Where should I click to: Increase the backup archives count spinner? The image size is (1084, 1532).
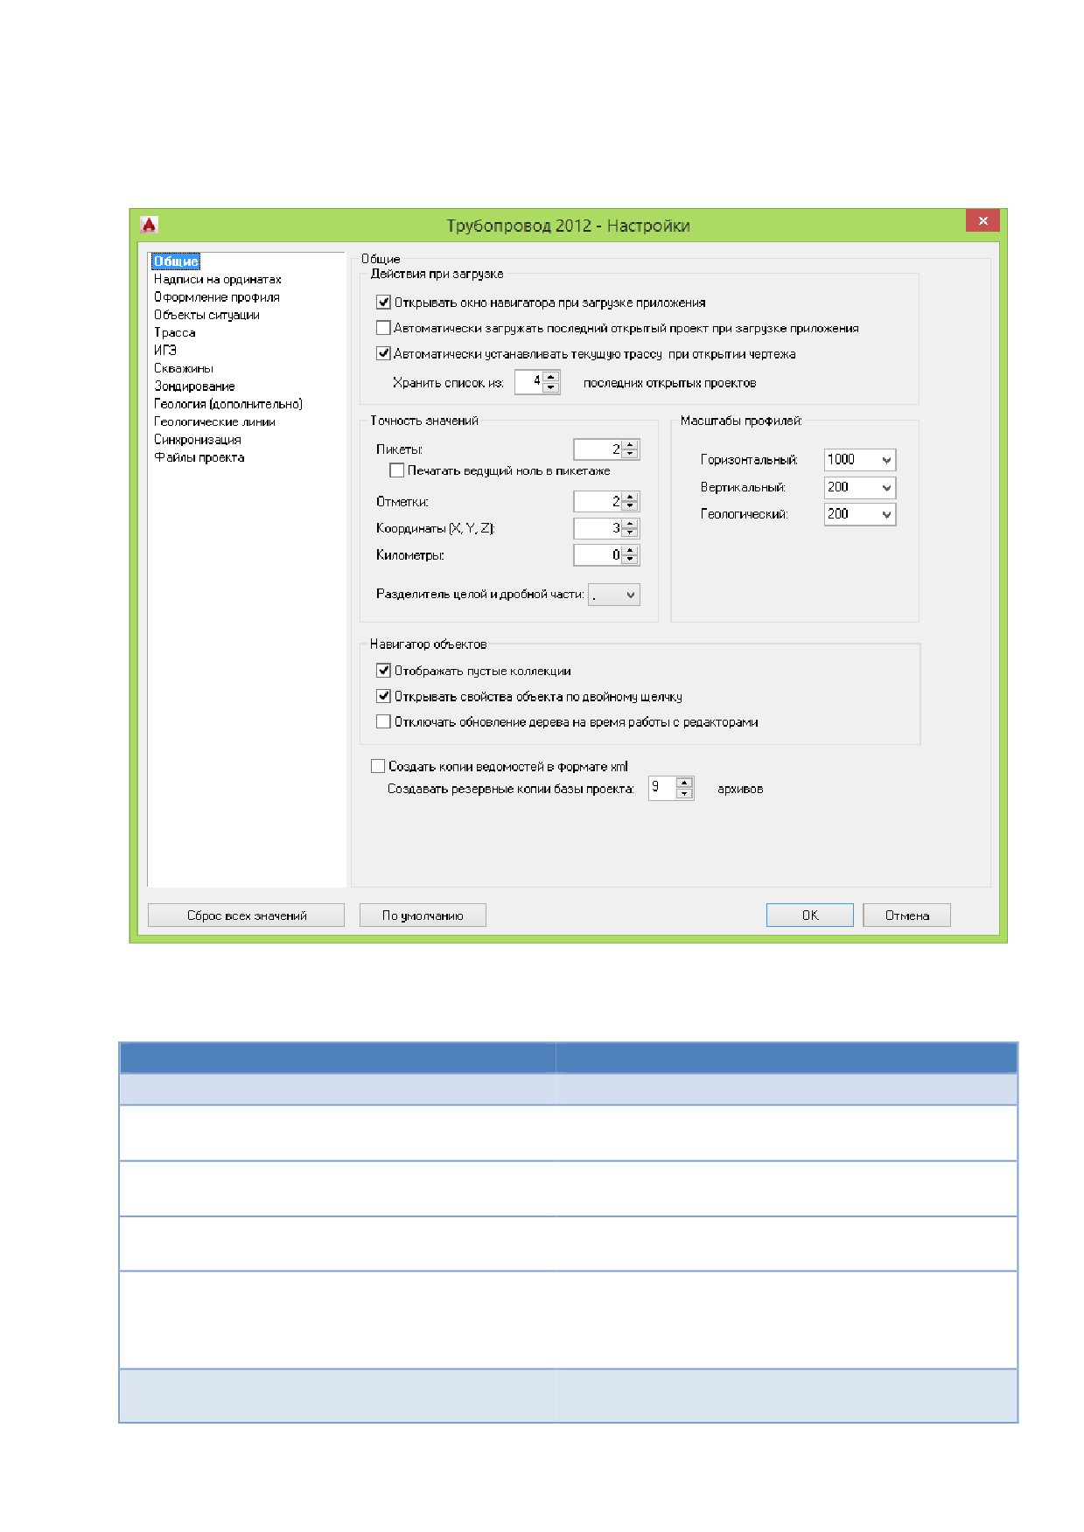pos(684,783)
